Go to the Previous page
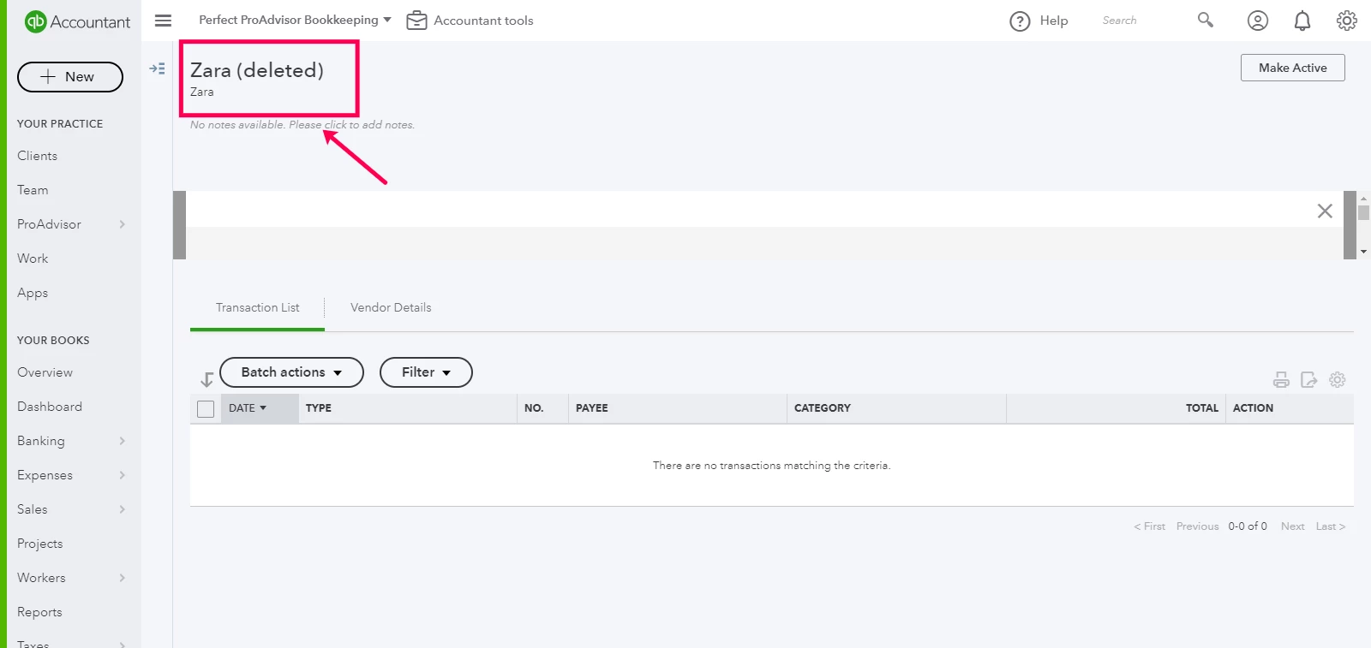The image size is (1371, 648). (1197, 526)
